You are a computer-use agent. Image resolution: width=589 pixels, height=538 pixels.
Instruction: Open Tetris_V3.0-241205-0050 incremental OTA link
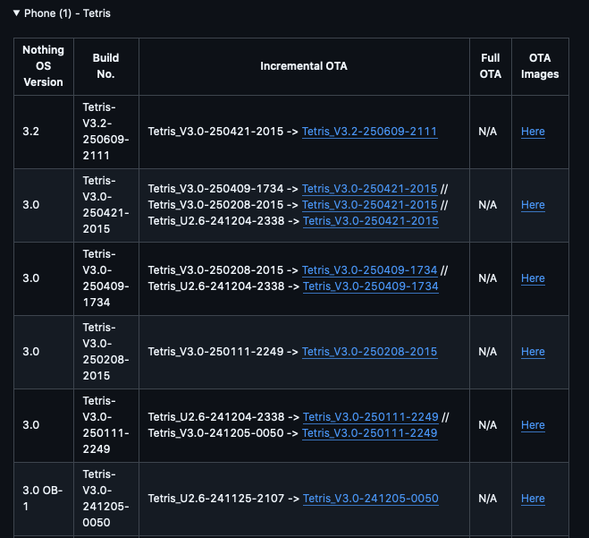point(370,498)
